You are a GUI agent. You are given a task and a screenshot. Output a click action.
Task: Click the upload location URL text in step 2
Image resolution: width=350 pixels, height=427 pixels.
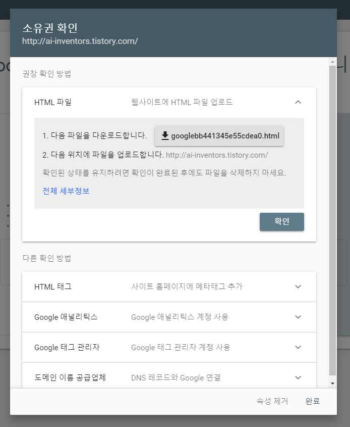[x=217, y=155]
